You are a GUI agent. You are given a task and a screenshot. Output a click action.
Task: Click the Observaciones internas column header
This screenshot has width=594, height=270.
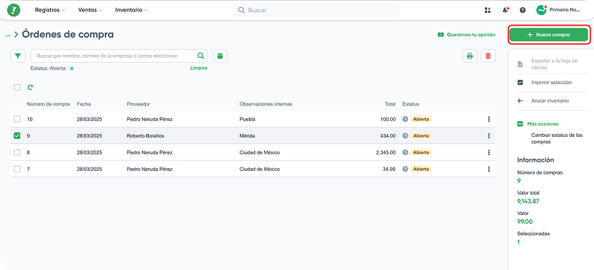tap(265, 104)
